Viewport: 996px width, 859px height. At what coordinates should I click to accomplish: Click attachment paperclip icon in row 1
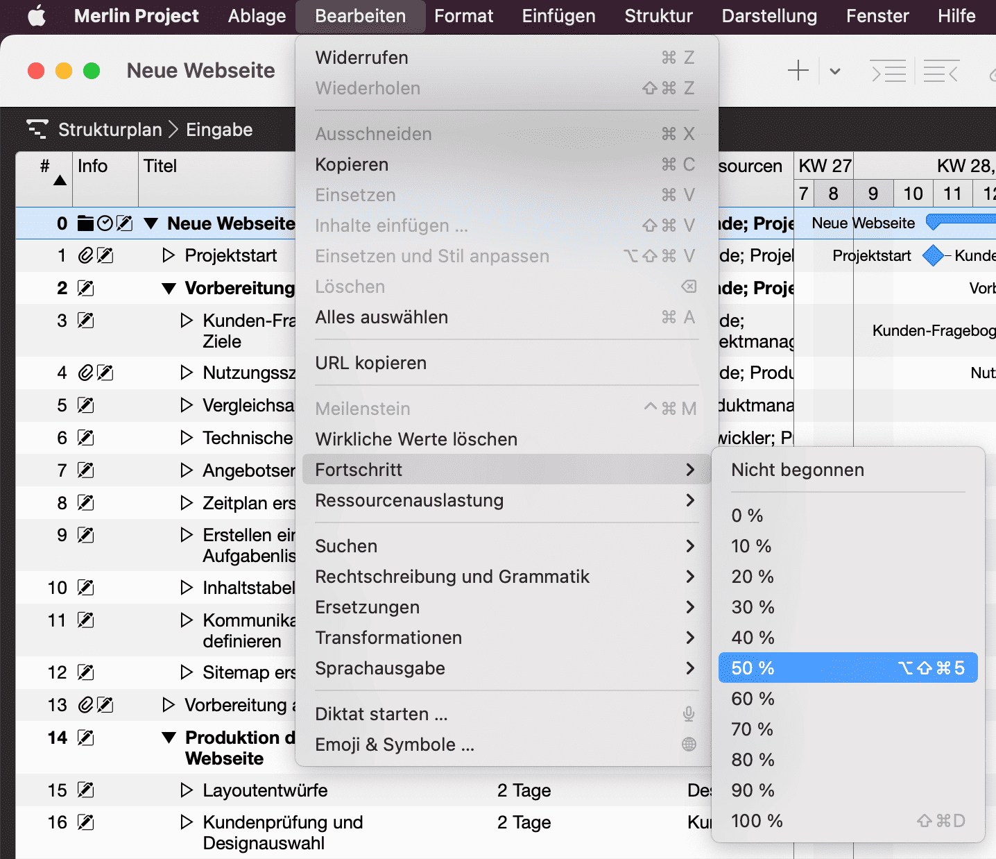85,256
